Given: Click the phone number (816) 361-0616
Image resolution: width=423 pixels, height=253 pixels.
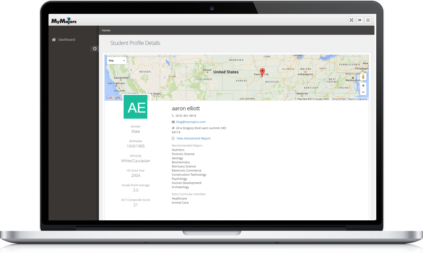Looking at the screenshot, I should click(x=186, y=116).
